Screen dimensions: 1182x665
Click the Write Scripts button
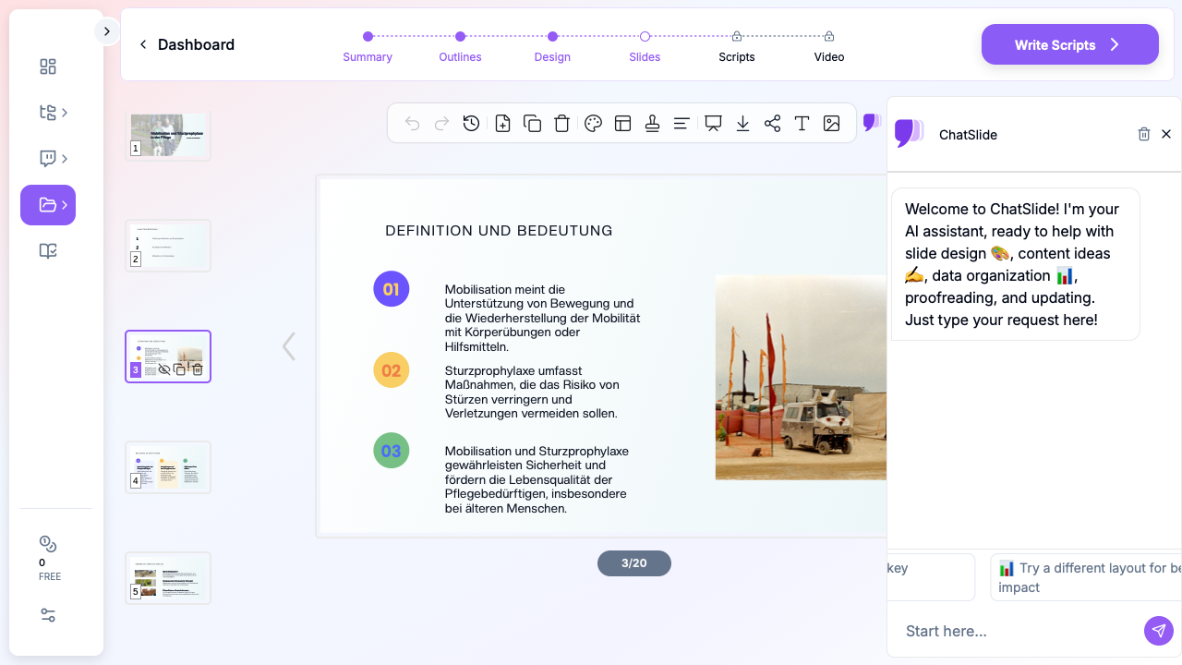1069,44
